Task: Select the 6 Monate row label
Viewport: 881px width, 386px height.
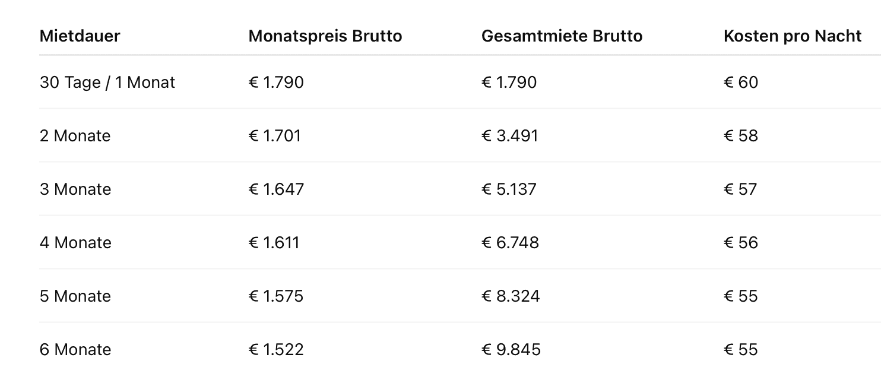Action: coord(75,350)
